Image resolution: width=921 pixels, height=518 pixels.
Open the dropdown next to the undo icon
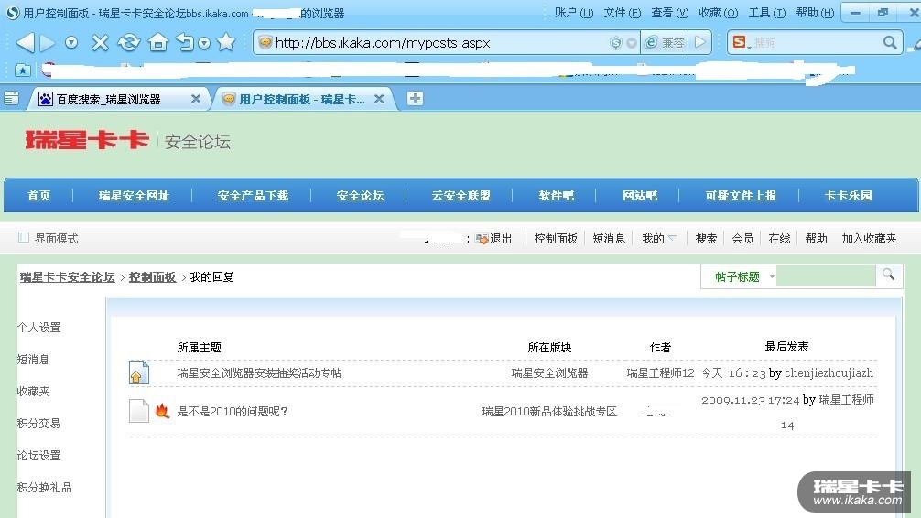coord(204,43)
